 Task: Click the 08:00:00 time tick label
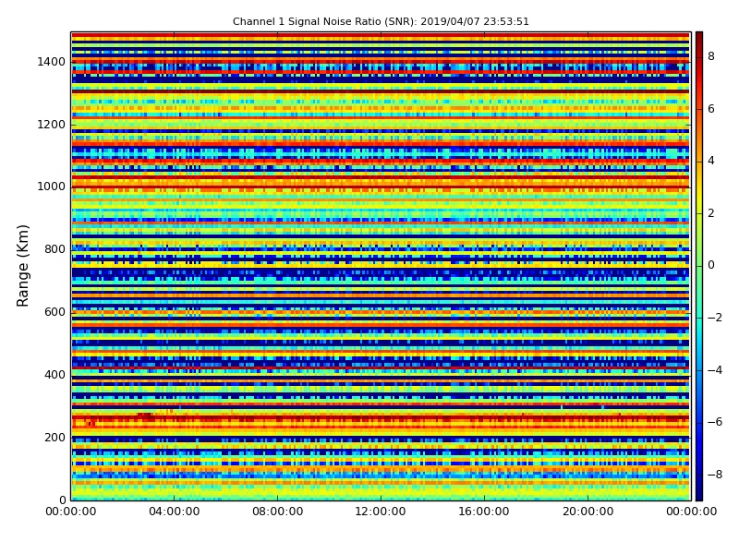pyautogui.click(x=278, y=512)
